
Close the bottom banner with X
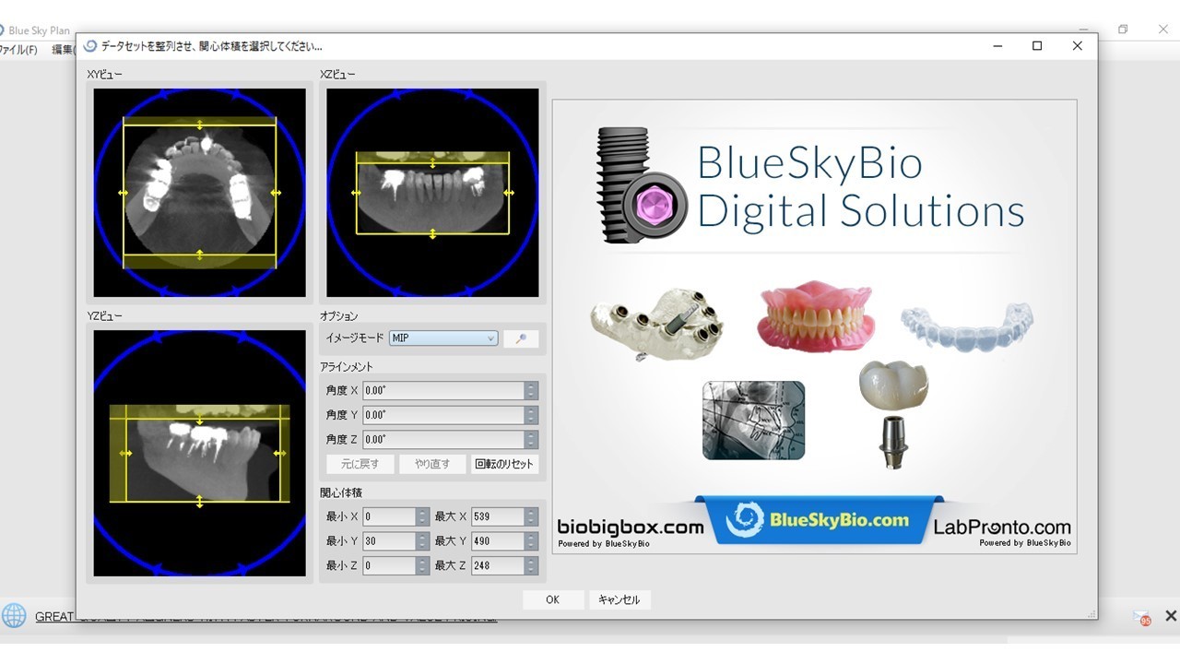pyautogui.click(x=1171, y=615)
